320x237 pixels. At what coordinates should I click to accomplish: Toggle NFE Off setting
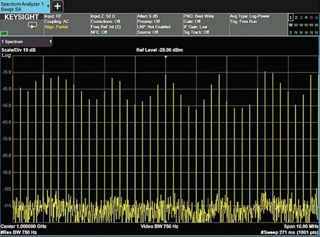click(x=98, y=32)
